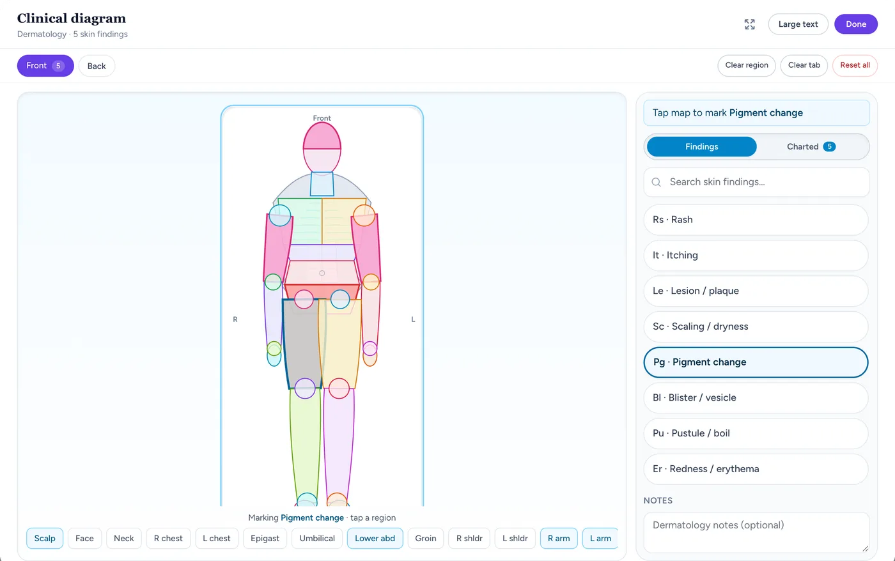Toggle the L shldr region chip

point(515,539)
